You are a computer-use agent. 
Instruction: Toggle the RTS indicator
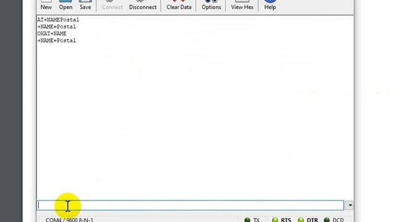[x=281, y=220]
